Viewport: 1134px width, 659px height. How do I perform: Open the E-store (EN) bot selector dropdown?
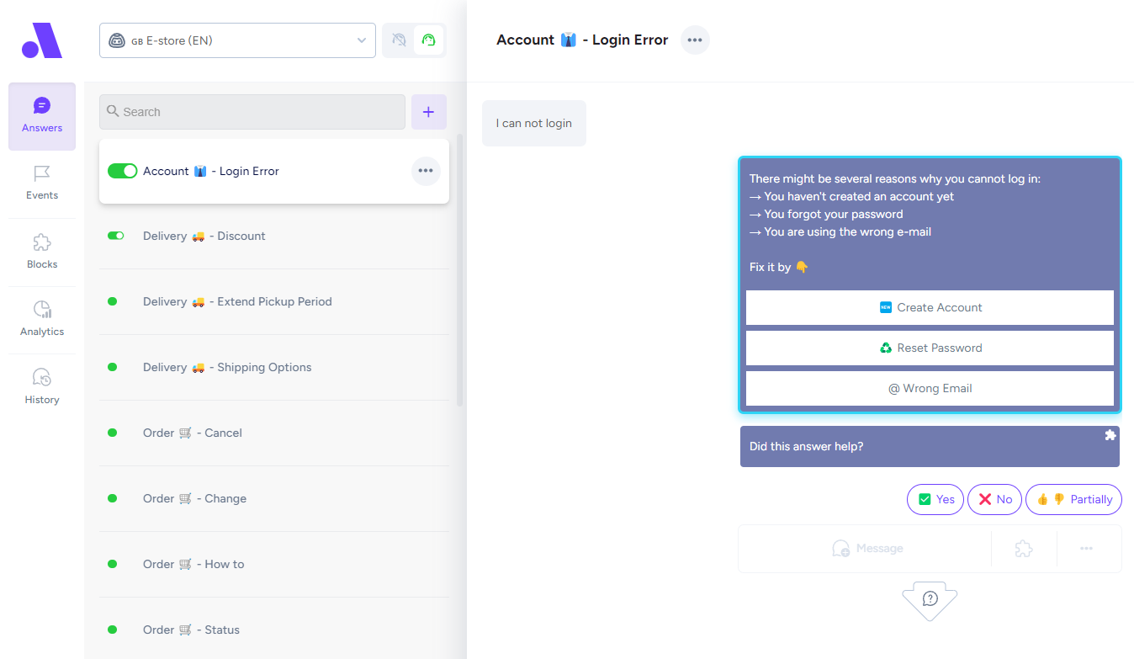click(x=237, y=40)
